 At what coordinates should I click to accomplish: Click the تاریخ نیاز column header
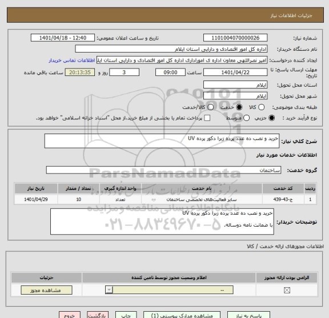pos(36,188)
